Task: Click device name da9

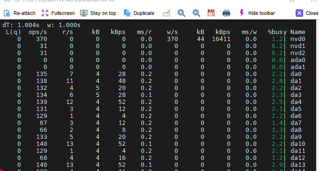Action: pos(296,137)
